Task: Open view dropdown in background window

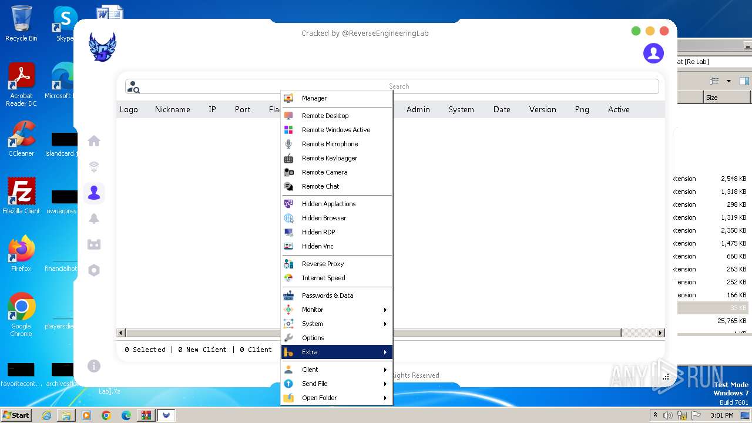Action: click(729, 81)
